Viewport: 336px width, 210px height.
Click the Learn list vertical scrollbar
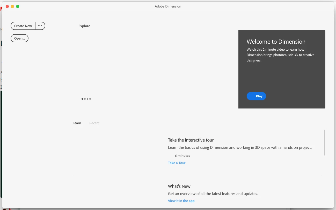pos(324,143)
